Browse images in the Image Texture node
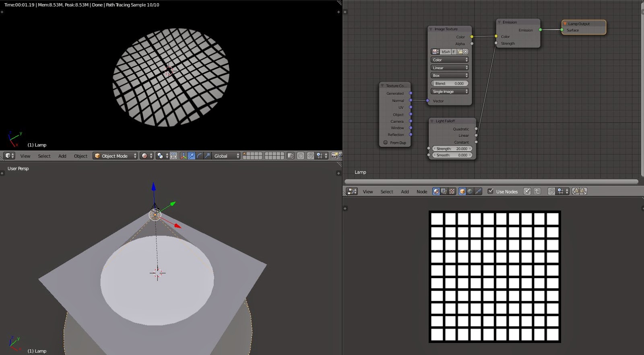This screenshot has height=355, width=644. tap(435, 52)
